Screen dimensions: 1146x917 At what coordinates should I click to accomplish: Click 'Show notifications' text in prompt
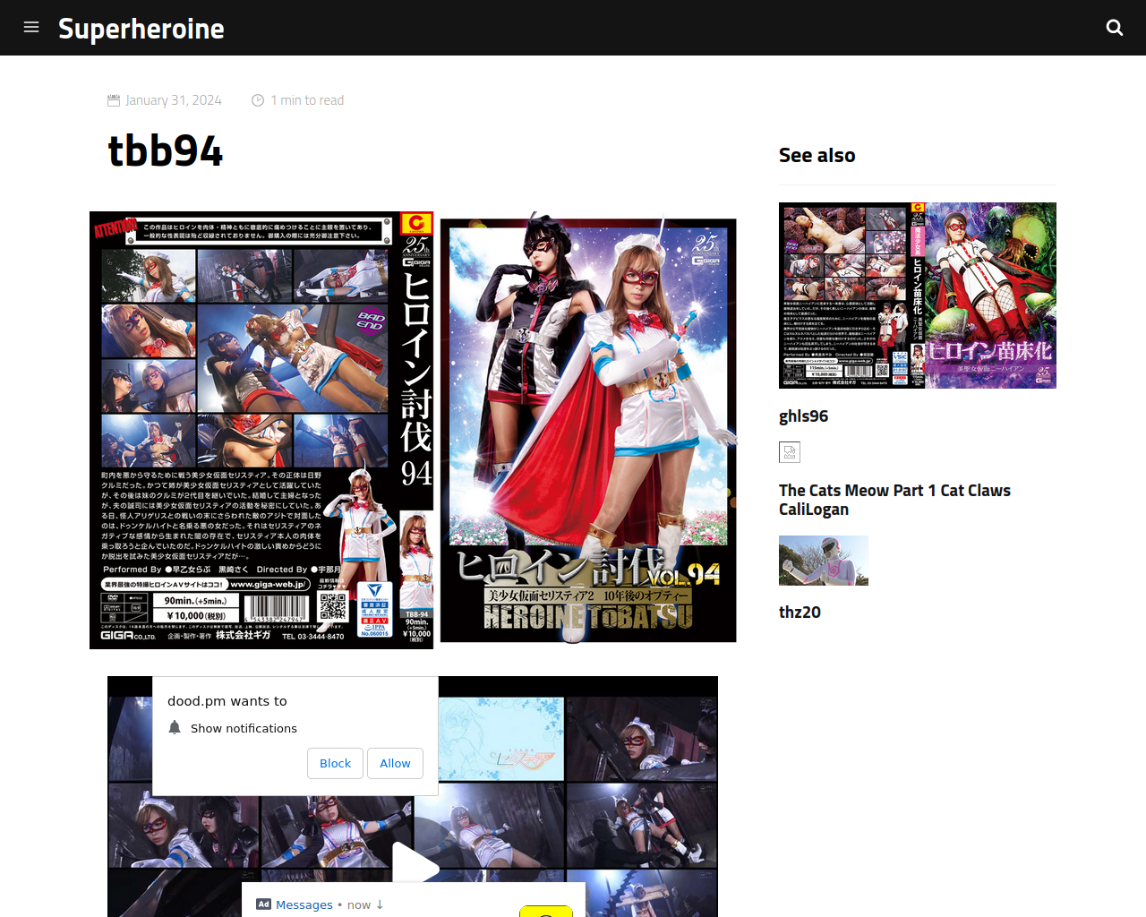(244, 728)
